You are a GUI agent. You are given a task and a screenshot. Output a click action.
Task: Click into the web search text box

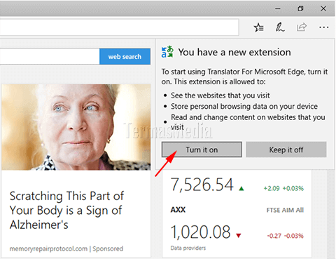pos(50,56)
